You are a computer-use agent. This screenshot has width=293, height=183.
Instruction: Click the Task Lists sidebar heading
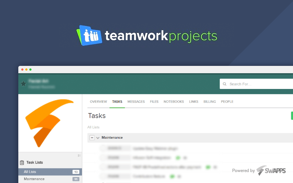click(34, 163)
